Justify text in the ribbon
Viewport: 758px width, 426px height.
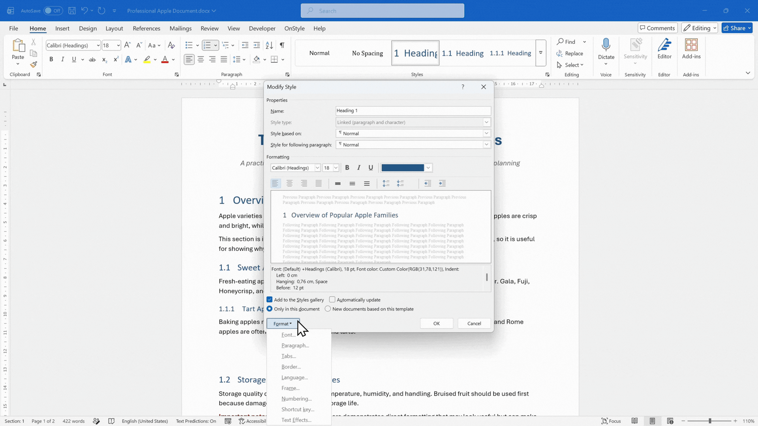224,60
